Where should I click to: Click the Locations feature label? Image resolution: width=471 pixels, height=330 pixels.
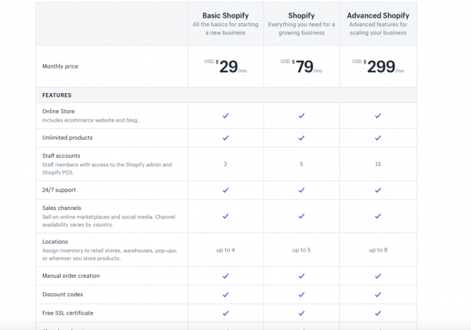point(55,242)
